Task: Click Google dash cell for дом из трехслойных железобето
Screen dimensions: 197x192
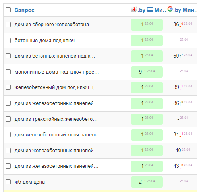Action: (183, 118)
